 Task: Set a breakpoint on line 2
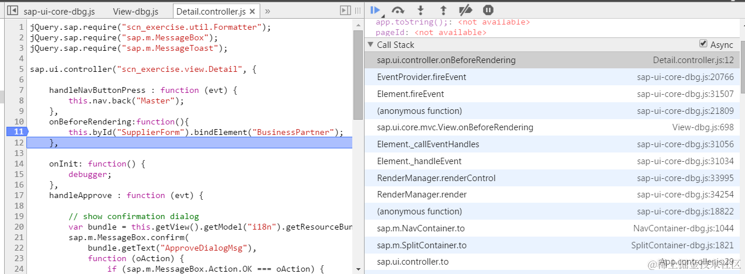tap(21, 37)
